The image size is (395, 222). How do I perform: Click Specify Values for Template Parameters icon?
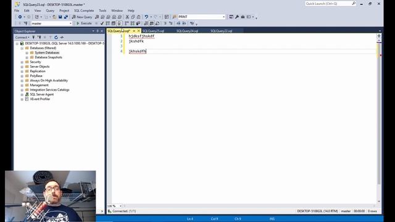click(192, 23)
